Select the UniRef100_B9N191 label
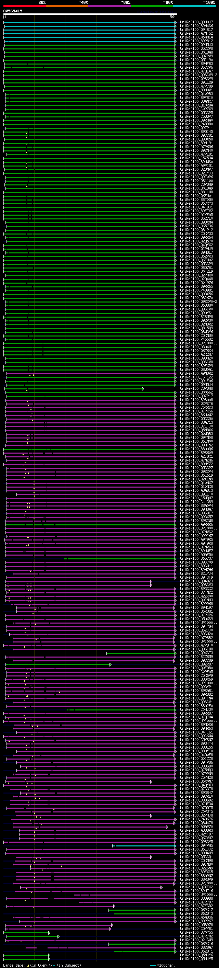Screen dimensions: 219x968 (x=196, y=143)
